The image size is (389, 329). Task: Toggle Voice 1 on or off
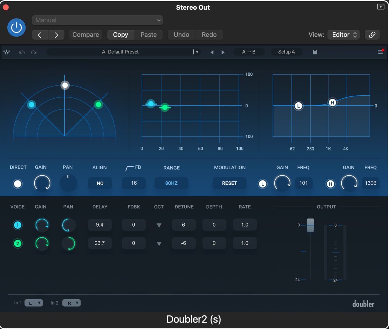[18, 225]
